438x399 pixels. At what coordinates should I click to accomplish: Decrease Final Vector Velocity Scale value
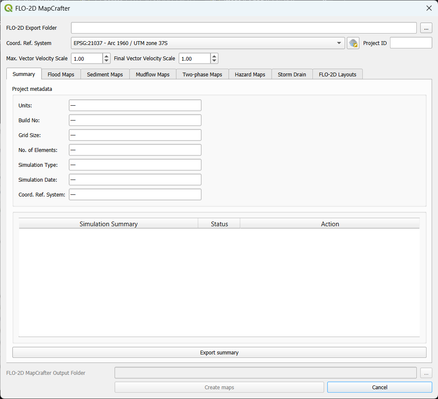(214, 61)
